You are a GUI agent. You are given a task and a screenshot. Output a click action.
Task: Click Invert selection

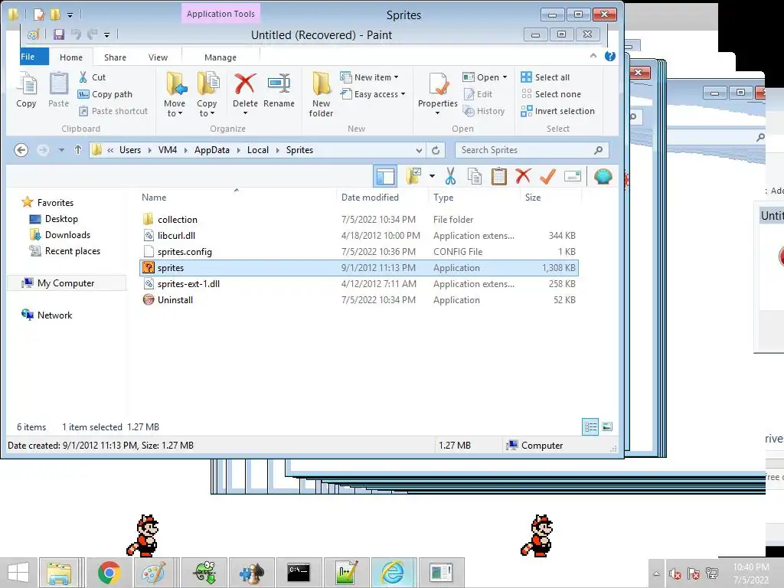tap(558, 111)
